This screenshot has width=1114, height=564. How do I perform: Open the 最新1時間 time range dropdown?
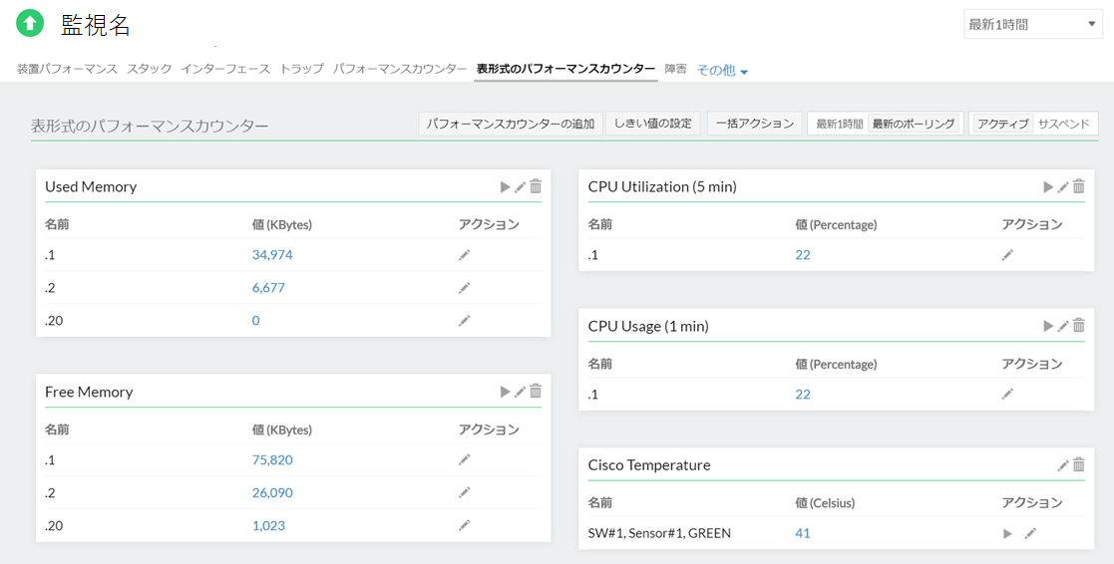1032,25
